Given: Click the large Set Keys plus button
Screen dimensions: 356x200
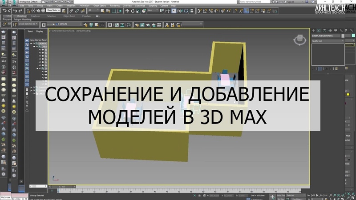Looking at the screenshot, I should [x=272, y=197].
